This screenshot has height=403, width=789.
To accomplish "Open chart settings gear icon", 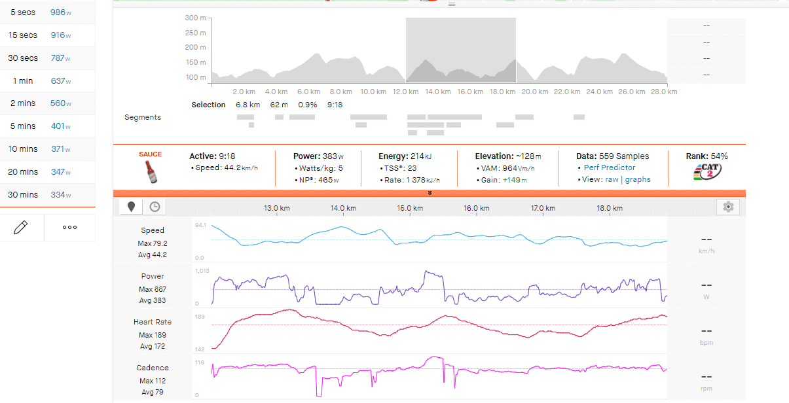I will [x=728, y=207].
